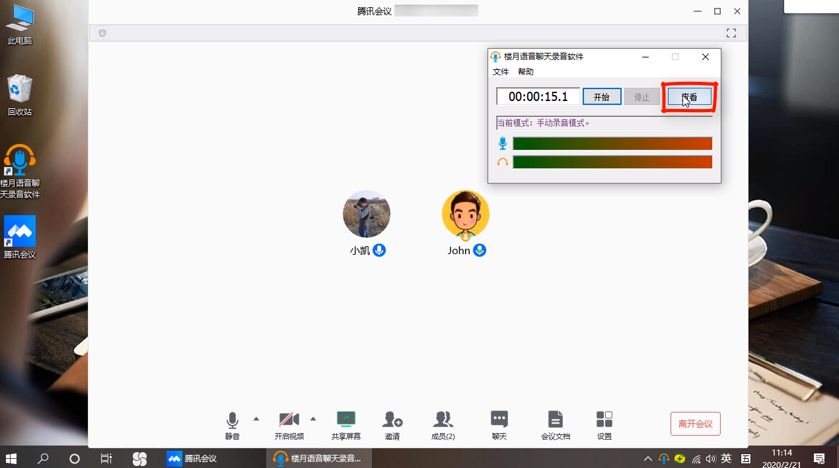This screenshot has width=839, height=468.
Task: Click the 离开会议 leave meeting button
Action: (696, 424)
